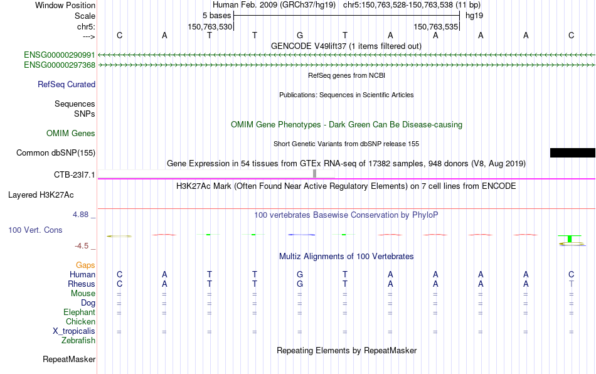
Task: Click the 100 Vert. Cons track label
Action: tap(35, 230)
